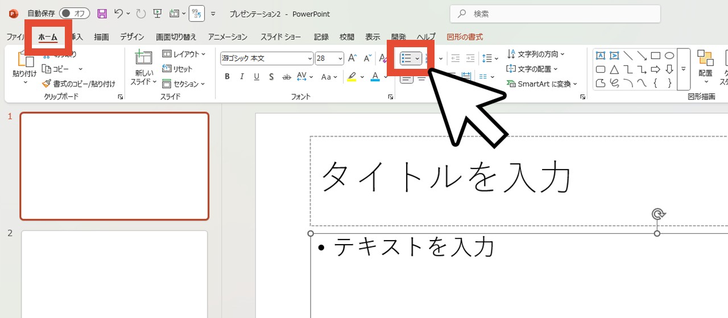Open the Slide Show ribbon tab

(281, 37)
